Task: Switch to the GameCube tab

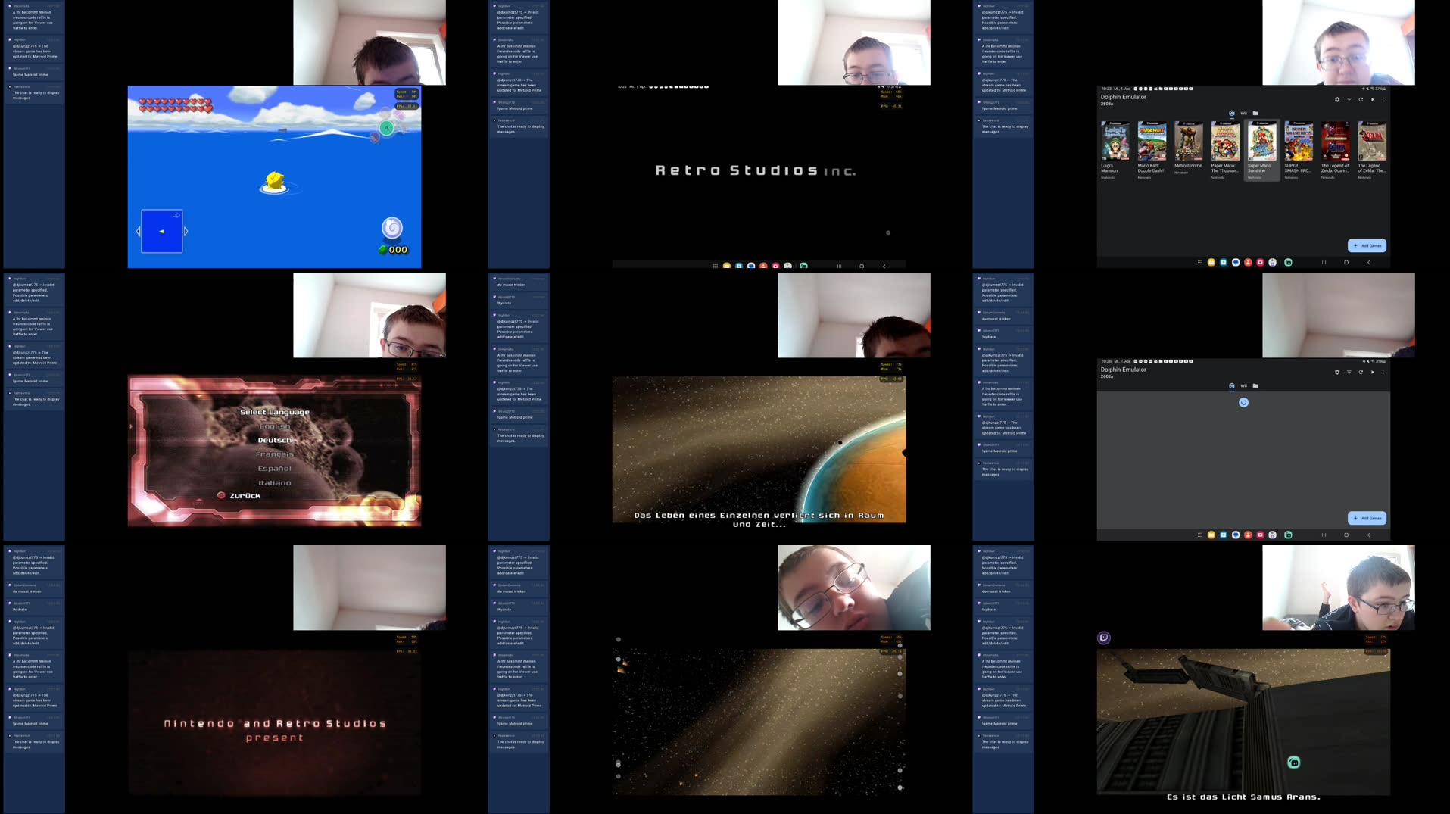Action: coord(1231,112)
